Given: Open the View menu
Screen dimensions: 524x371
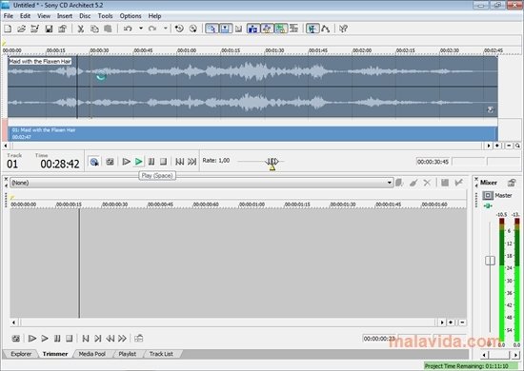Looking at the screenshot, I should click(x=44, y=16).
